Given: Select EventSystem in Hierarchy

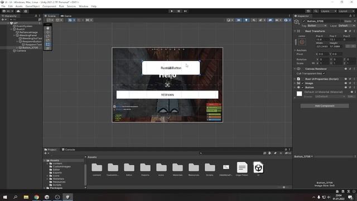Looking at the screenshot, I should pos(25,26).
